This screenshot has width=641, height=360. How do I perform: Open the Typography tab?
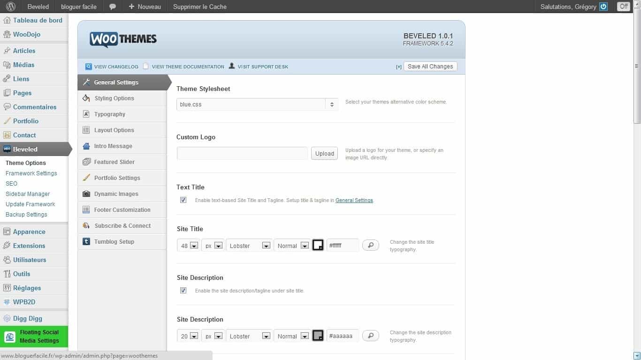pyautogui.click(x=122, y=114)
